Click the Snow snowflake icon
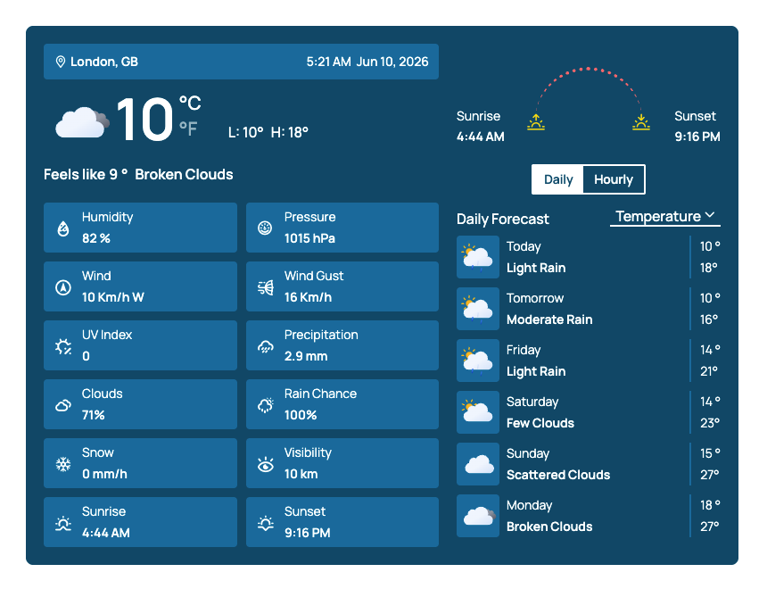 63,464
